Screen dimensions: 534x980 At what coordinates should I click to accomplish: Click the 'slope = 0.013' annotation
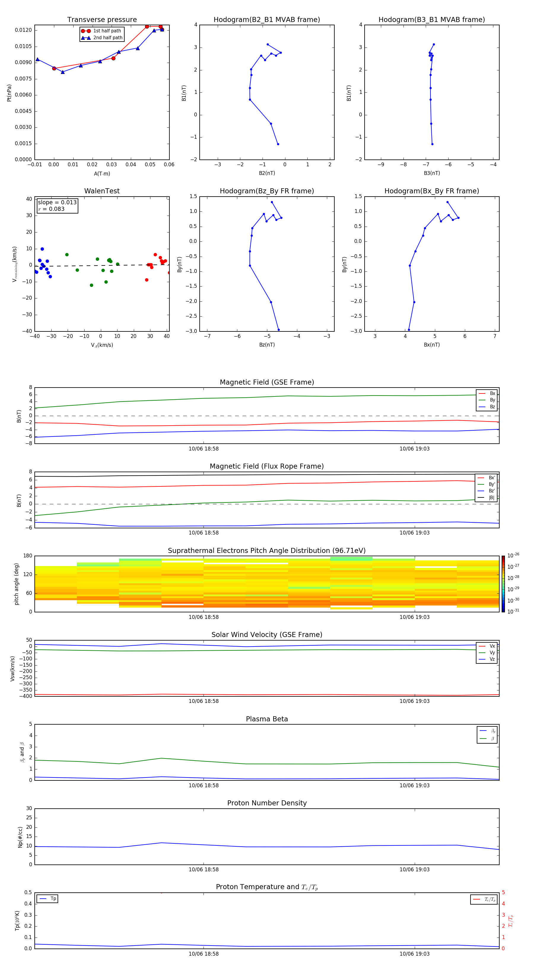[57, 203]
